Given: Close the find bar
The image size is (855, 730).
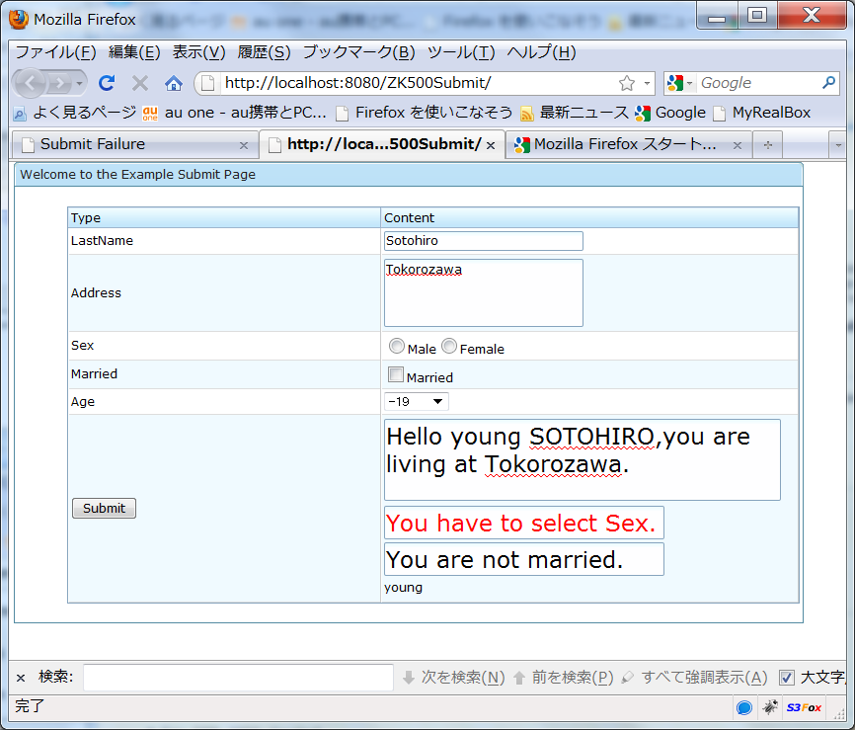Looking at the screenshot, I should coord(21,678).
